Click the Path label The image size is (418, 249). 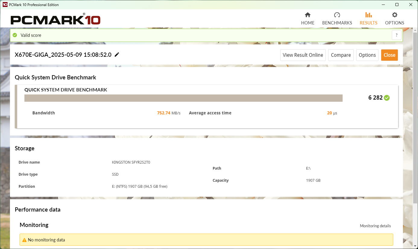217,168
